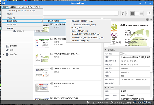Viewport: 154px width, 105px height.
Task: Collapse the 名片資訊 section
Action: pos(105,87)
